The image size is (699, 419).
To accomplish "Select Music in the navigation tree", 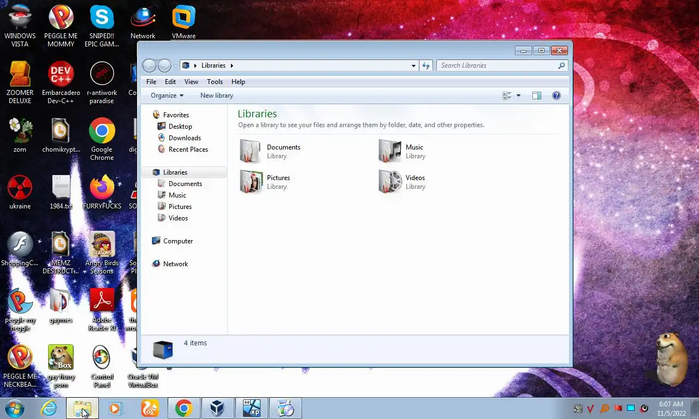I will click(x=177, y=195).
